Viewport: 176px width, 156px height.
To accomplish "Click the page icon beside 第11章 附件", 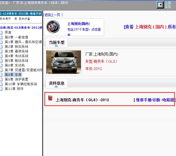I will coord(1,89).
